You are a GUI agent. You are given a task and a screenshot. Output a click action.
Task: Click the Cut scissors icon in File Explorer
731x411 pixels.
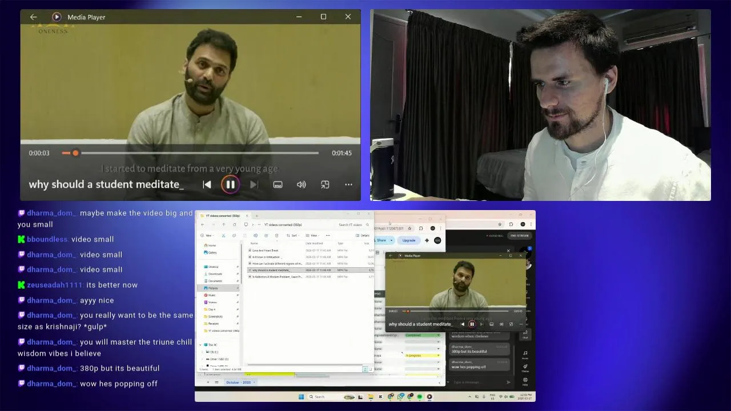pyautogui.click(x=223, y=235)
